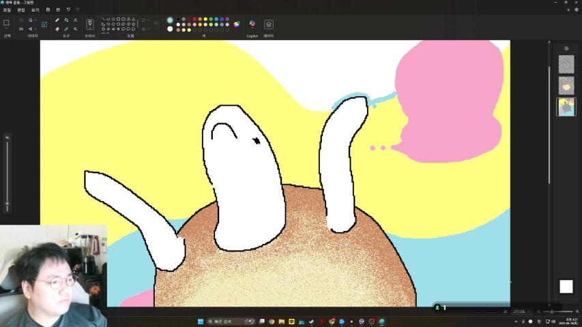Select Color 2 secondary swatch

point(170,29)
